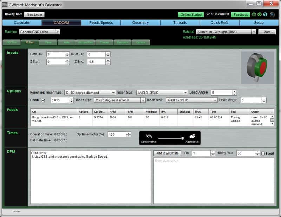Image resolution: width=281 pixels, height=217 pixels.
Task: Select the Thread sub-tab
Action: pos(104,42)
